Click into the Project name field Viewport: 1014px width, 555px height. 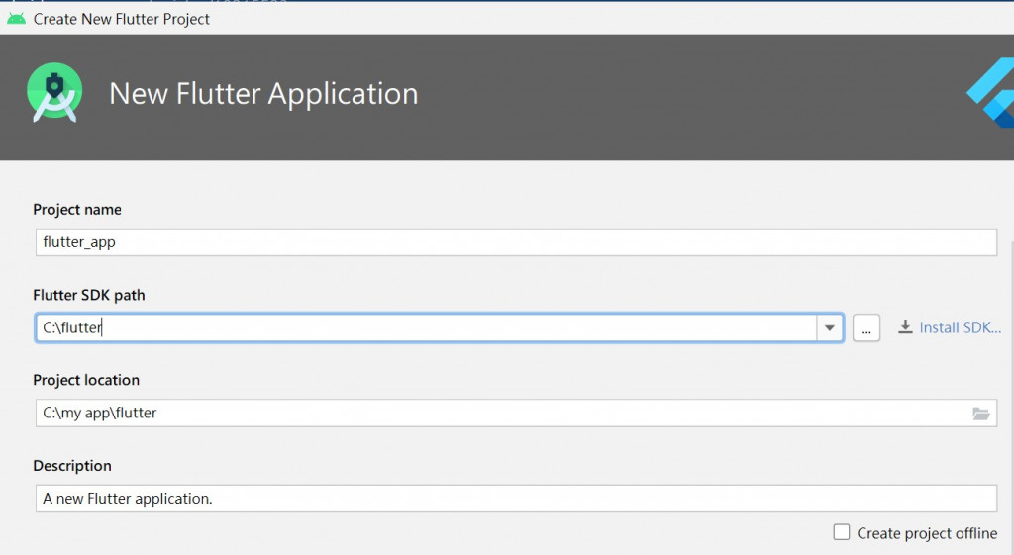click(x=516, y=242)
